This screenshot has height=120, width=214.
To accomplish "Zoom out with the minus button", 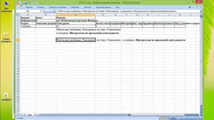I will click(x=178, y=118).
